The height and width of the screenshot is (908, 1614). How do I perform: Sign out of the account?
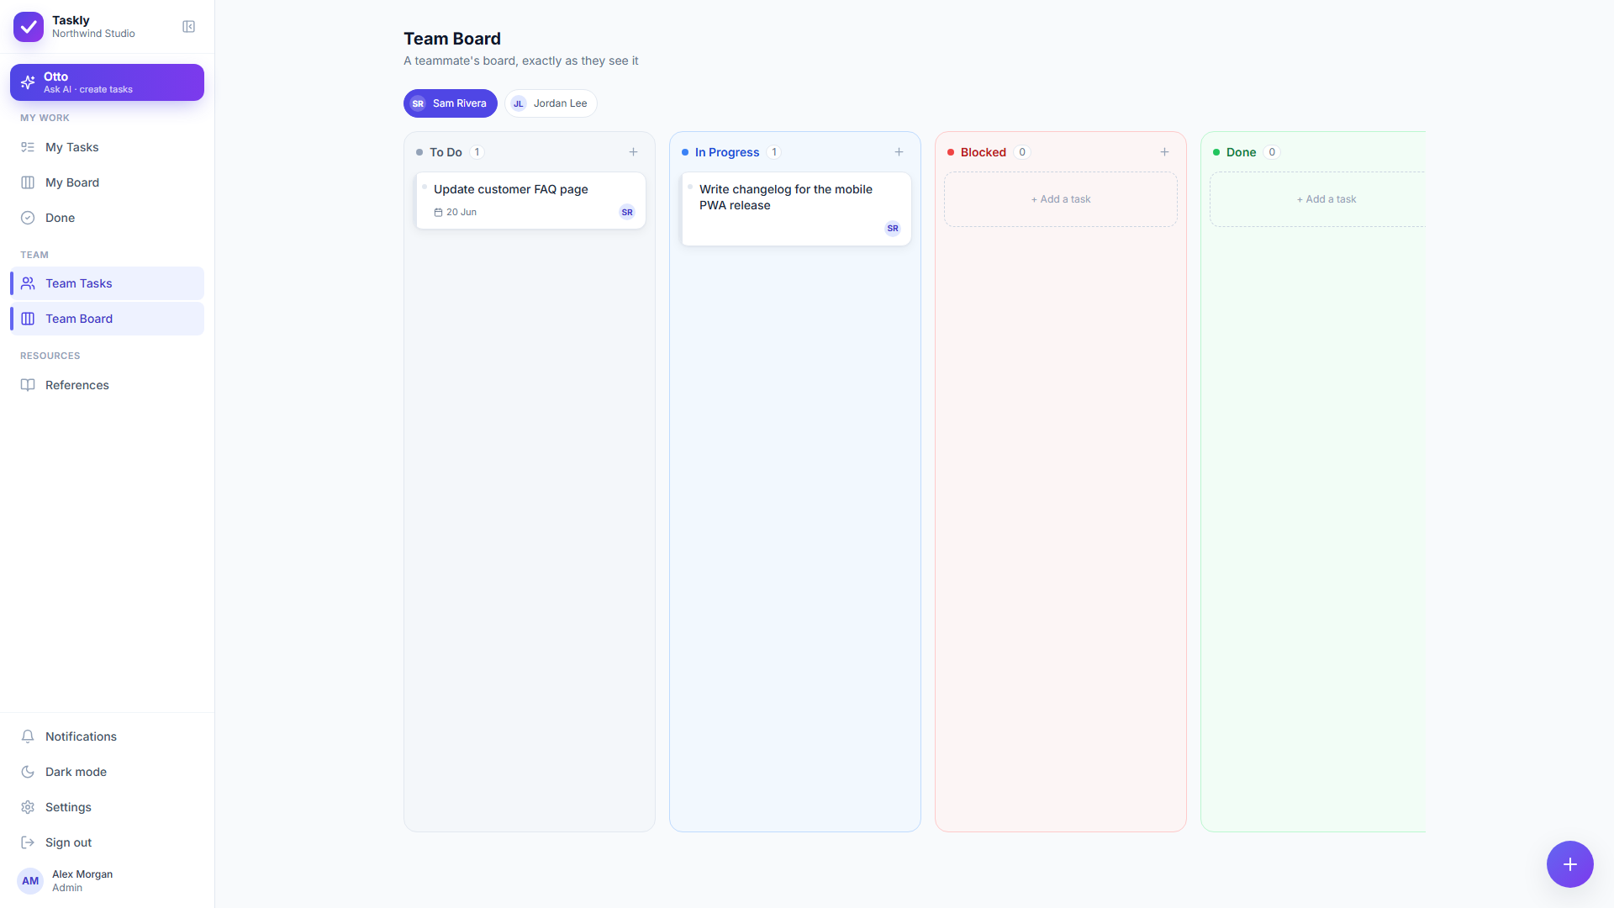pyautogui.click(x=107, y=842)
